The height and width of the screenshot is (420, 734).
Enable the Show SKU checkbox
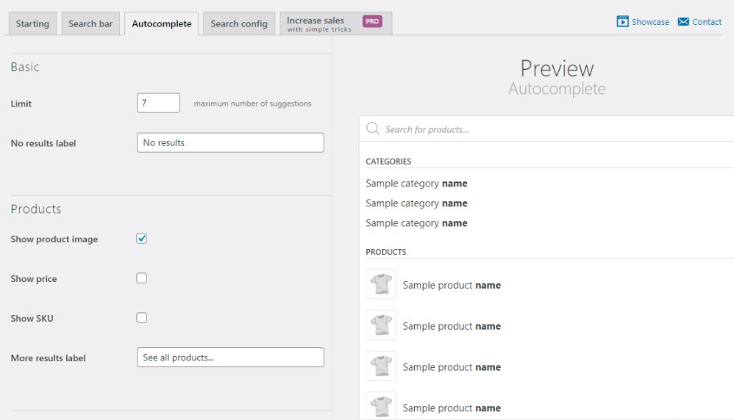142,318
